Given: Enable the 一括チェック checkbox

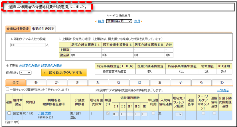Looking at the screenshot, I should [x=7, y=89].
